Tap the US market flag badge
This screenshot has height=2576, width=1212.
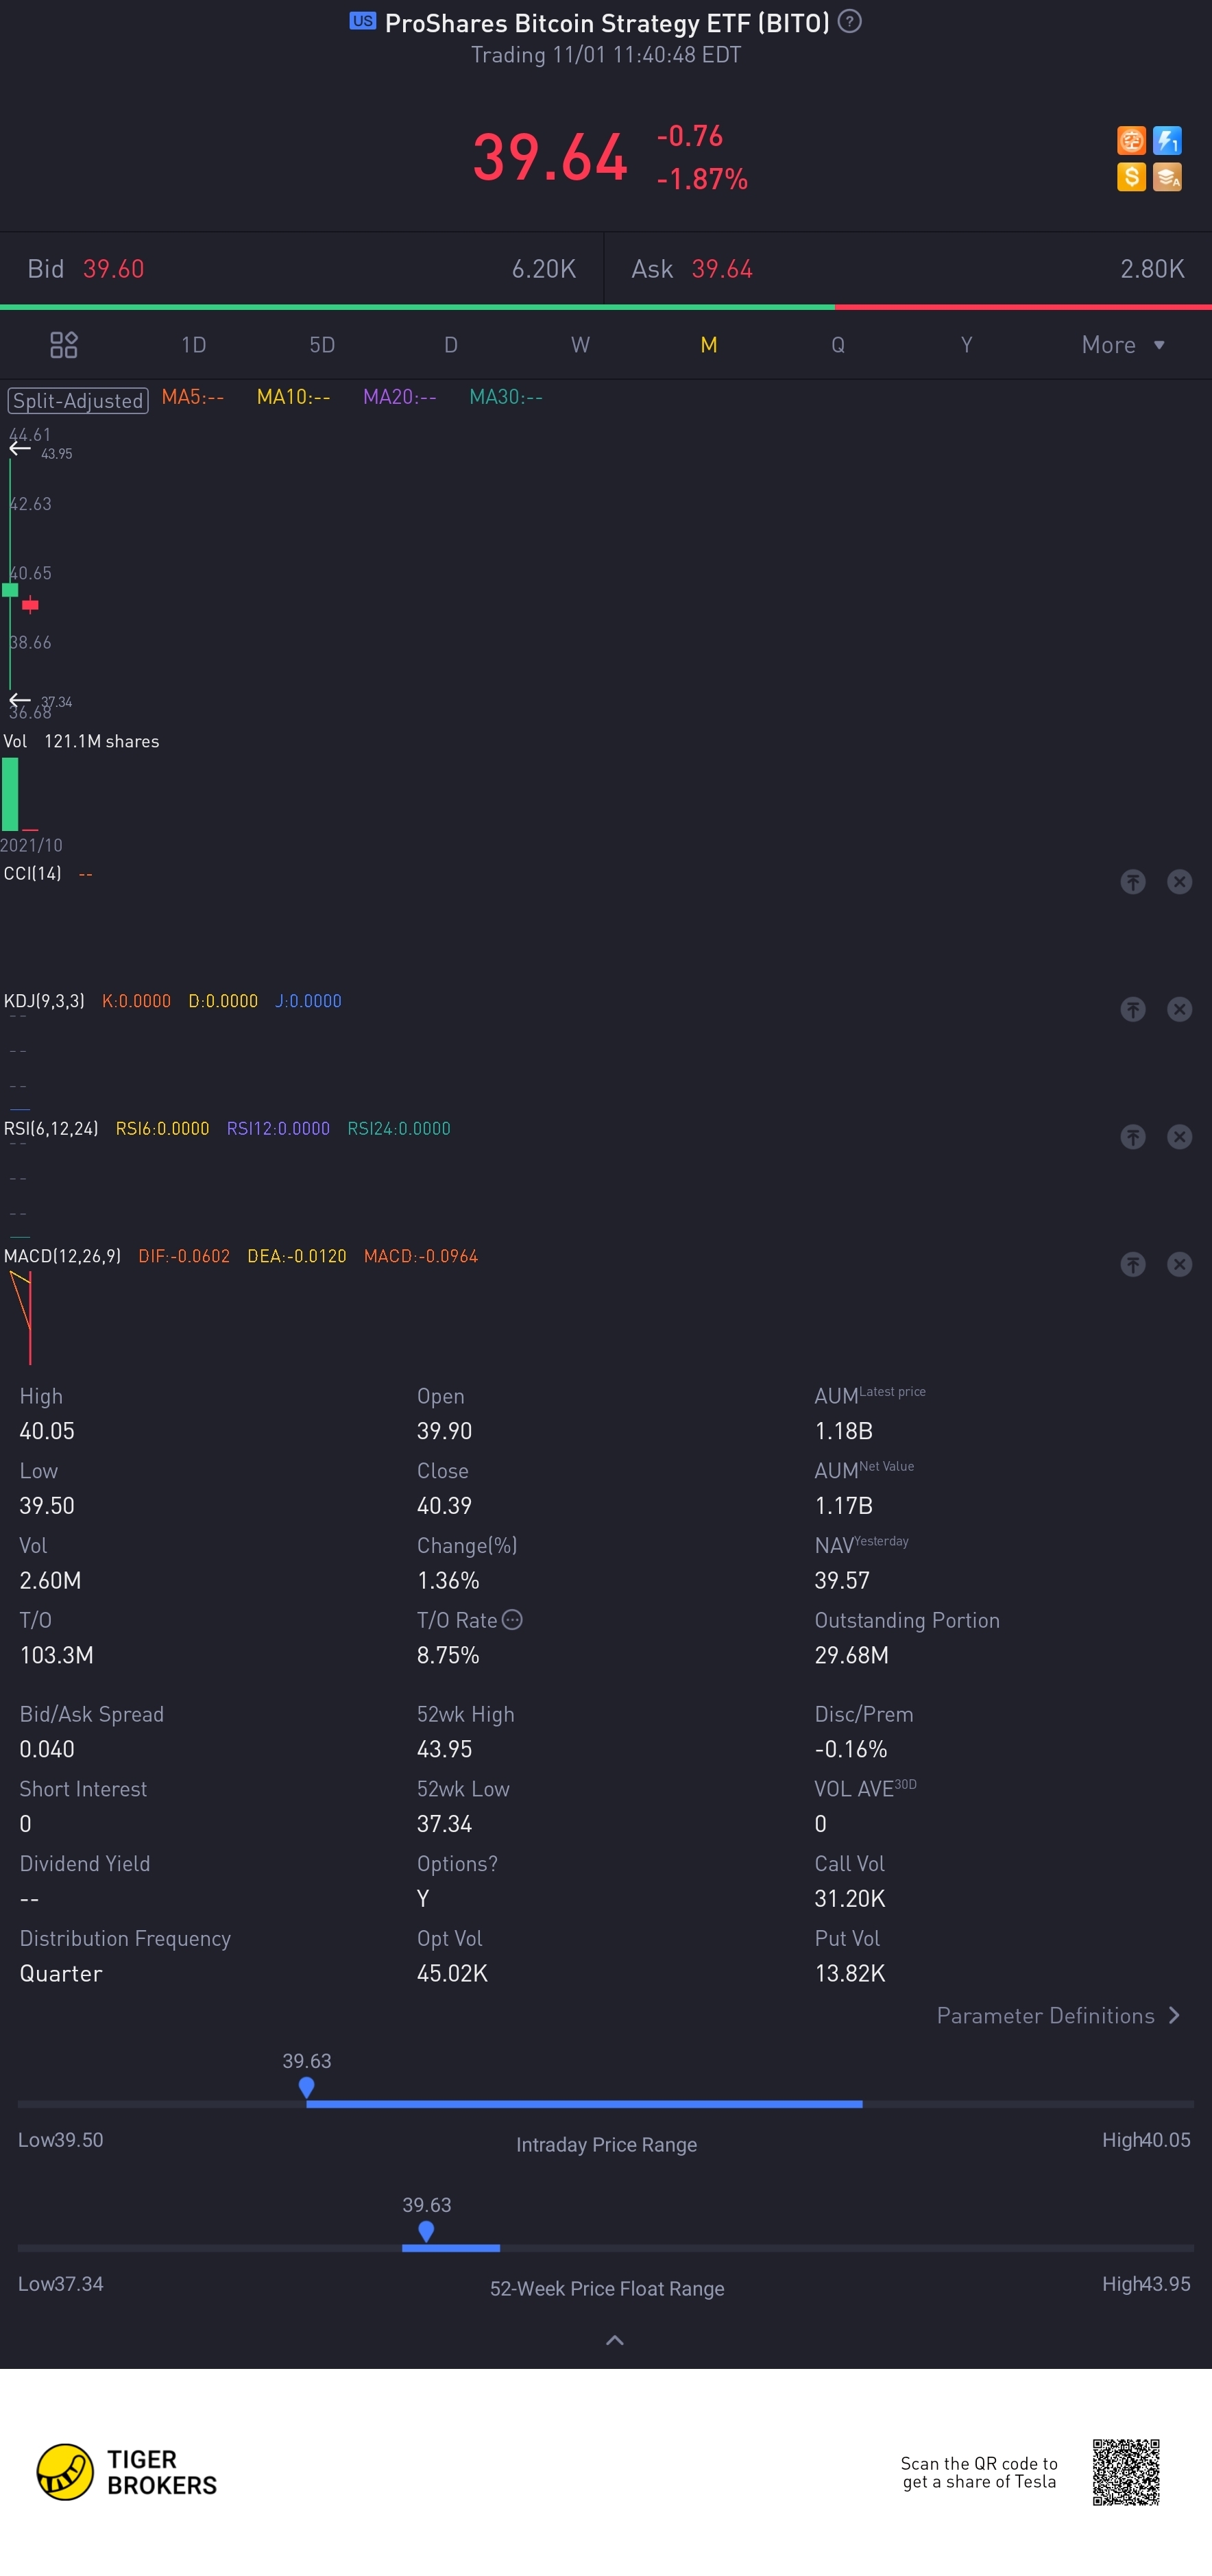(363, 21)
